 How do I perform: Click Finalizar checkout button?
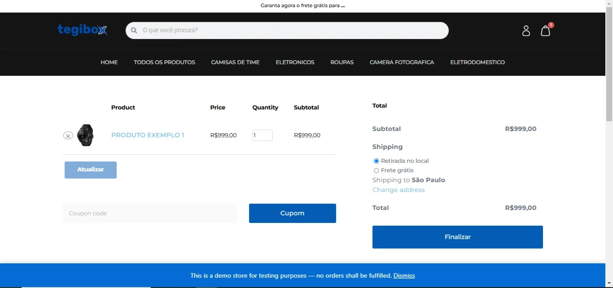pyautogui.click(x=458, y=237)
